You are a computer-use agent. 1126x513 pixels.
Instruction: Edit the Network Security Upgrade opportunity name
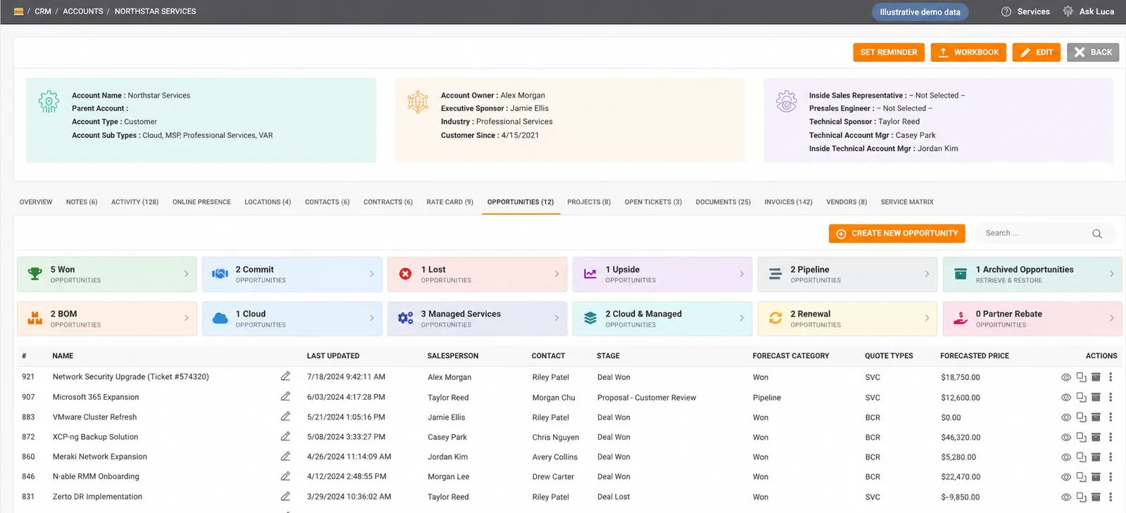pyautogui.click(x=285, y=376)
